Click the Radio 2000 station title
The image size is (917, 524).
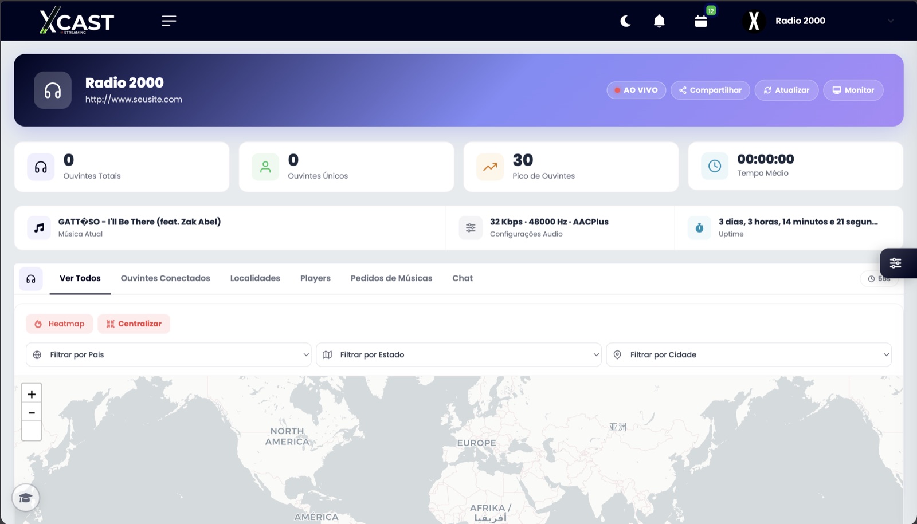(x=124, y=82)
